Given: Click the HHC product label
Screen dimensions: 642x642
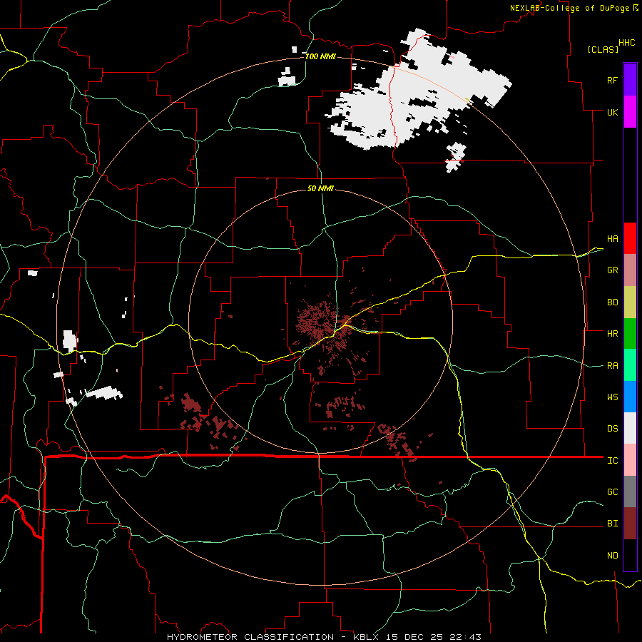Looking at the screenshot, I should click(x=626, y=43).
